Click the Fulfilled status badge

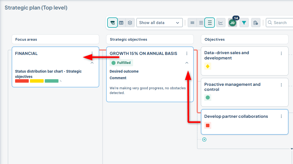click(x=121, y=63)
